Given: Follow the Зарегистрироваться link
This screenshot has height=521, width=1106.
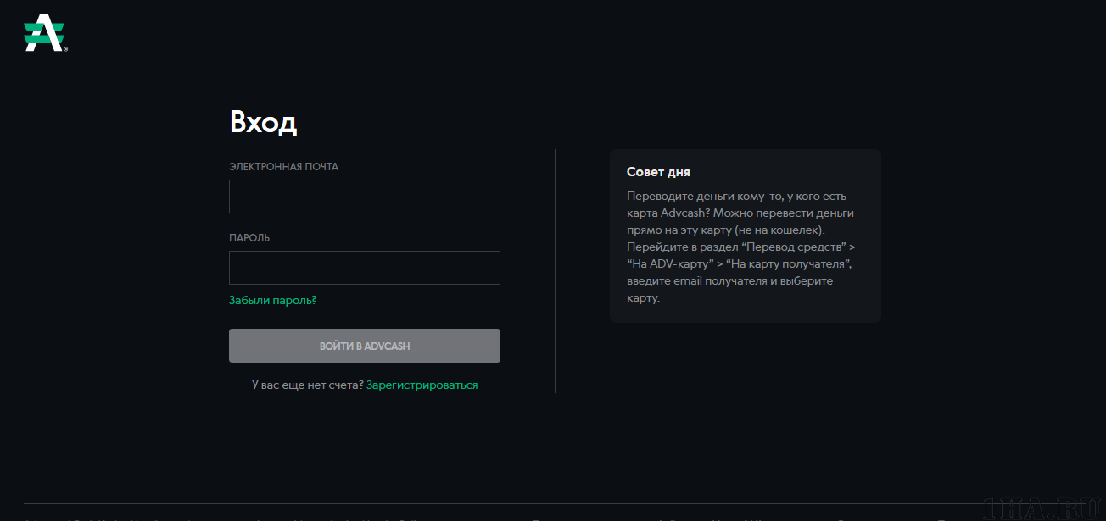Looking at the screenshot, I should 422,385.
